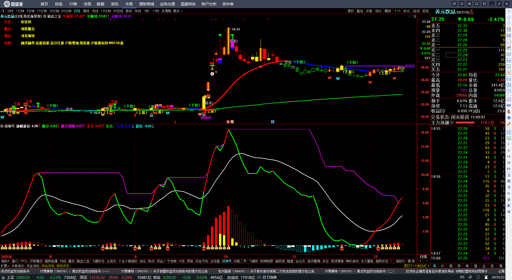Click the down arrow next stock icon
The image size is (512, 280).
click(x=509, y=23)
